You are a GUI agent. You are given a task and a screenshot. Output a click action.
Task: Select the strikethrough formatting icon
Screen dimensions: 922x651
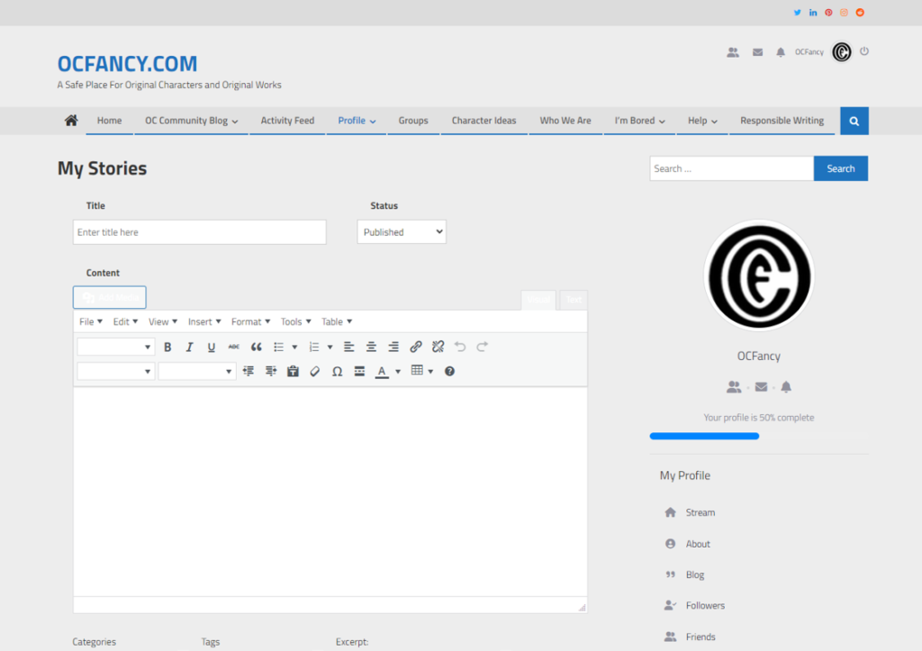[233, 347]
